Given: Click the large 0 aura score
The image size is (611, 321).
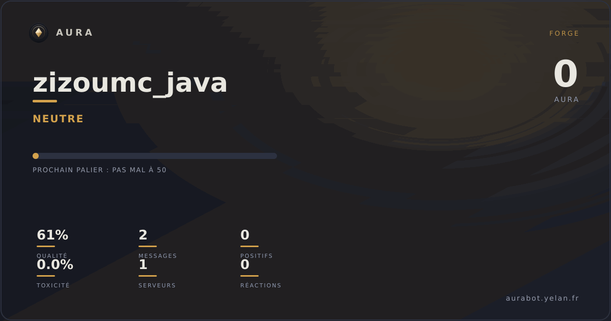Looking at the screenshot, I should [x=566, y=75].
